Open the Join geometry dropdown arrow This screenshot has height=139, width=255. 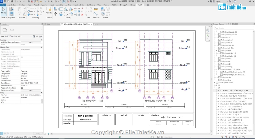click(x=34, y=15)
